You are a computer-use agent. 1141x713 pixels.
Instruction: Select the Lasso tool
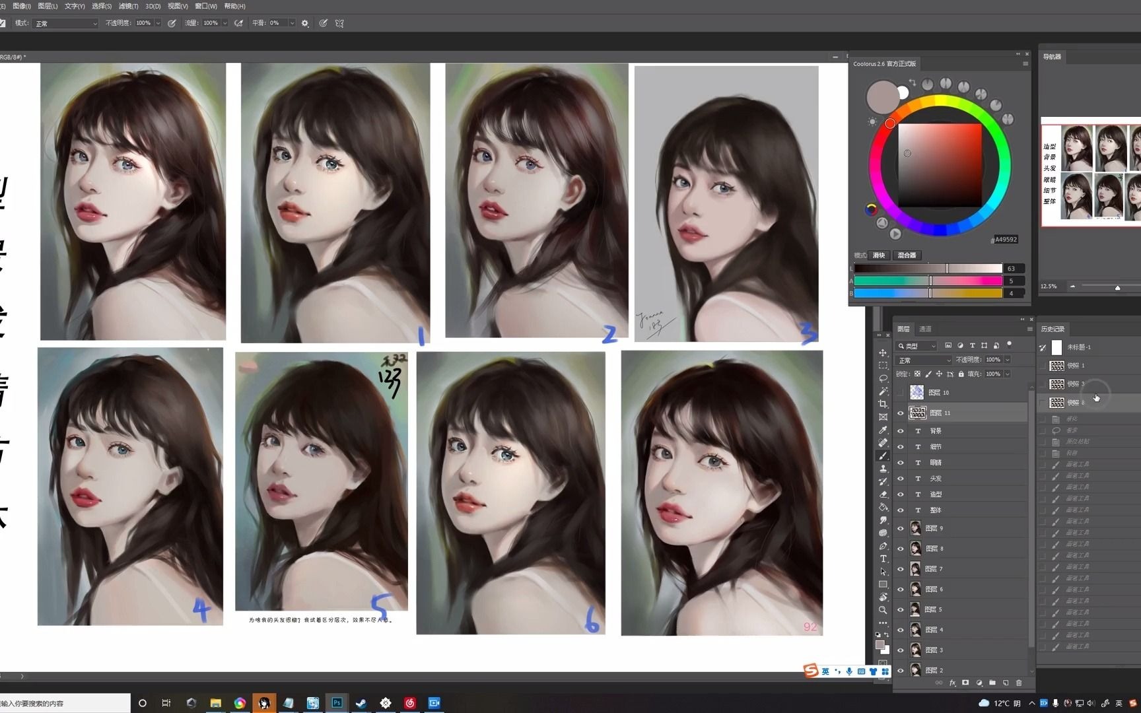click(x=883, y=378)
